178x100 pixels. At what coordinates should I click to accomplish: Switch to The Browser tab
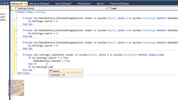click(84, 4)
